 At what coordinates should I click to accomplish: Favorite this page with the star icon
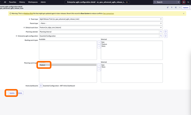point(127,2)
